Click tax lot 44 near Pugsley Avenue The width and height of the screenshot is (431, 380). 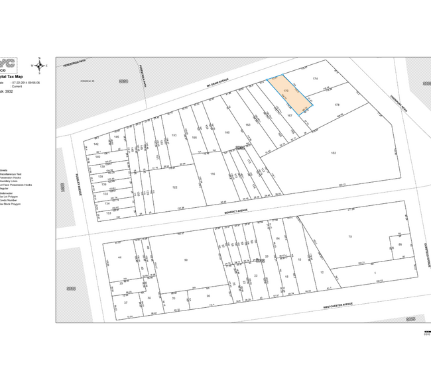coord(119,256)
